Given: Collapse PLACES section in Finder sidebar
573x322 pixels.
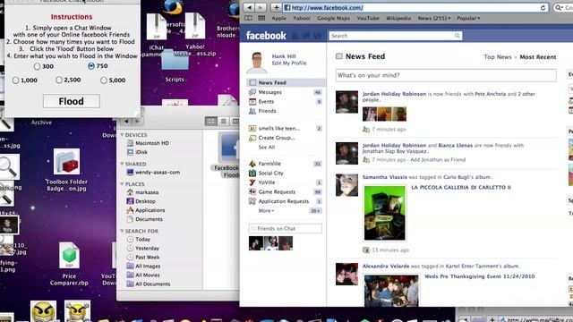Looking at the screenshot, I should [122, 184].
